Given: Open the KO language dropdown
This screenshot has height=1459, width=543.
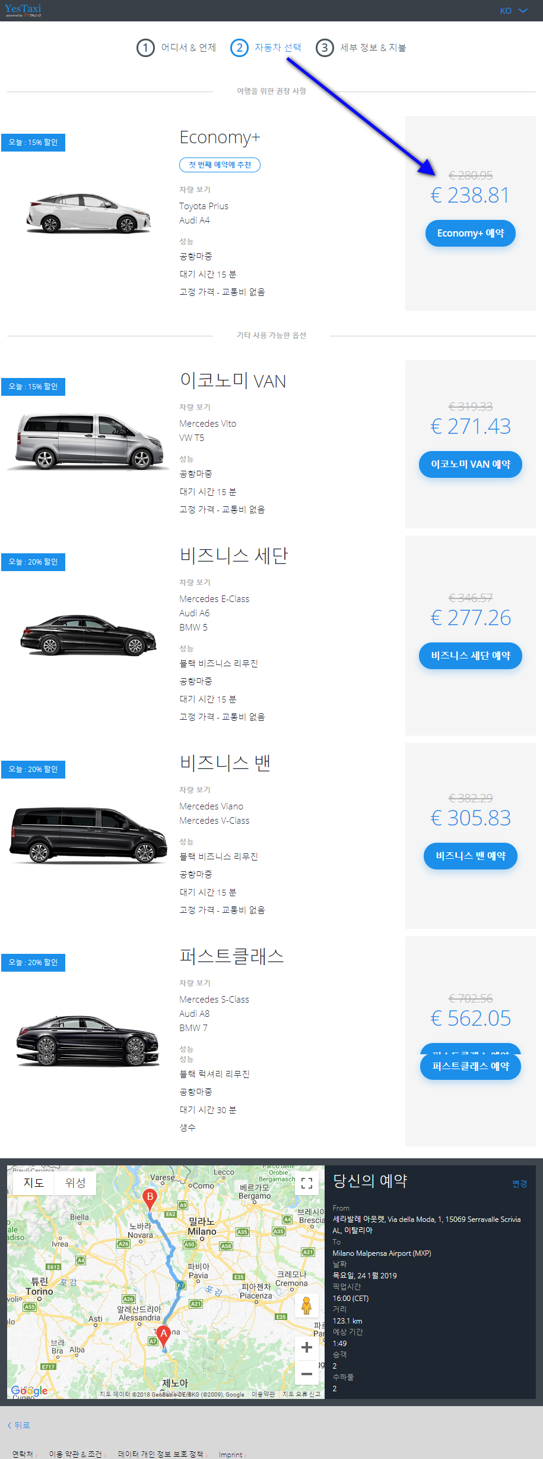Looking at the screenshot, I should [513, 11].
